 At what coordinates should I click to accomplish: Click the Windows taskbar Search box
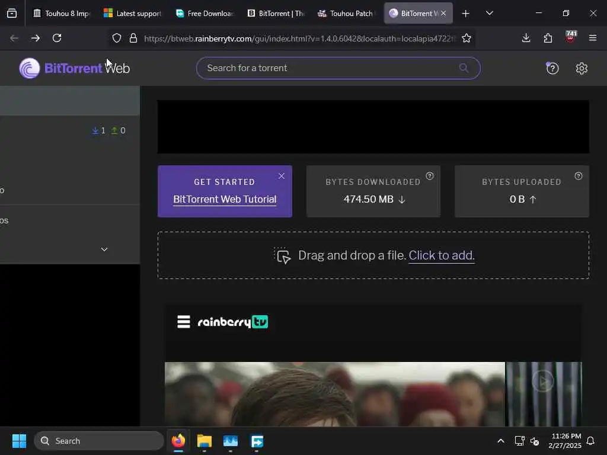[99, 441]
